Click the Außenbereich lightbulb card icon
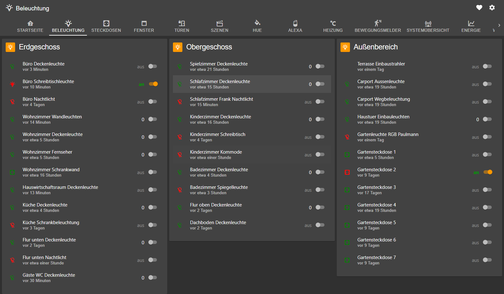 pyautogui.click(x=345, y=47)
